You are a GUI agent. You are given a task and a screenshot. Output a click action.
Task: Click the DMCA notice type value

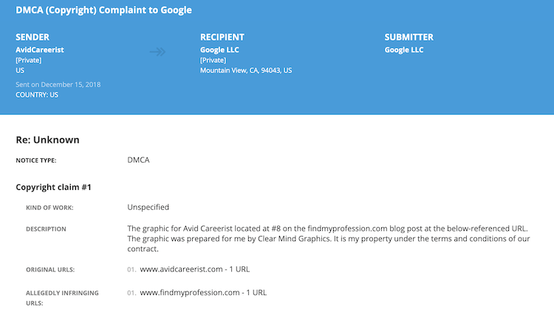click(139, 160)
